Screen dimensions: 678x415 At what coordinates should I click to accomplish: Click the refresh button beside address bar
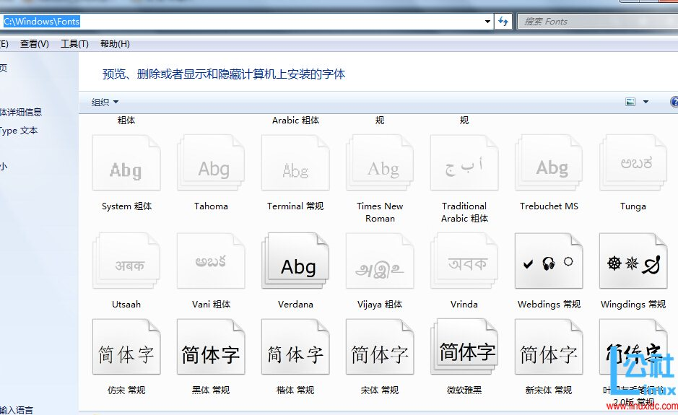[503, 22]
